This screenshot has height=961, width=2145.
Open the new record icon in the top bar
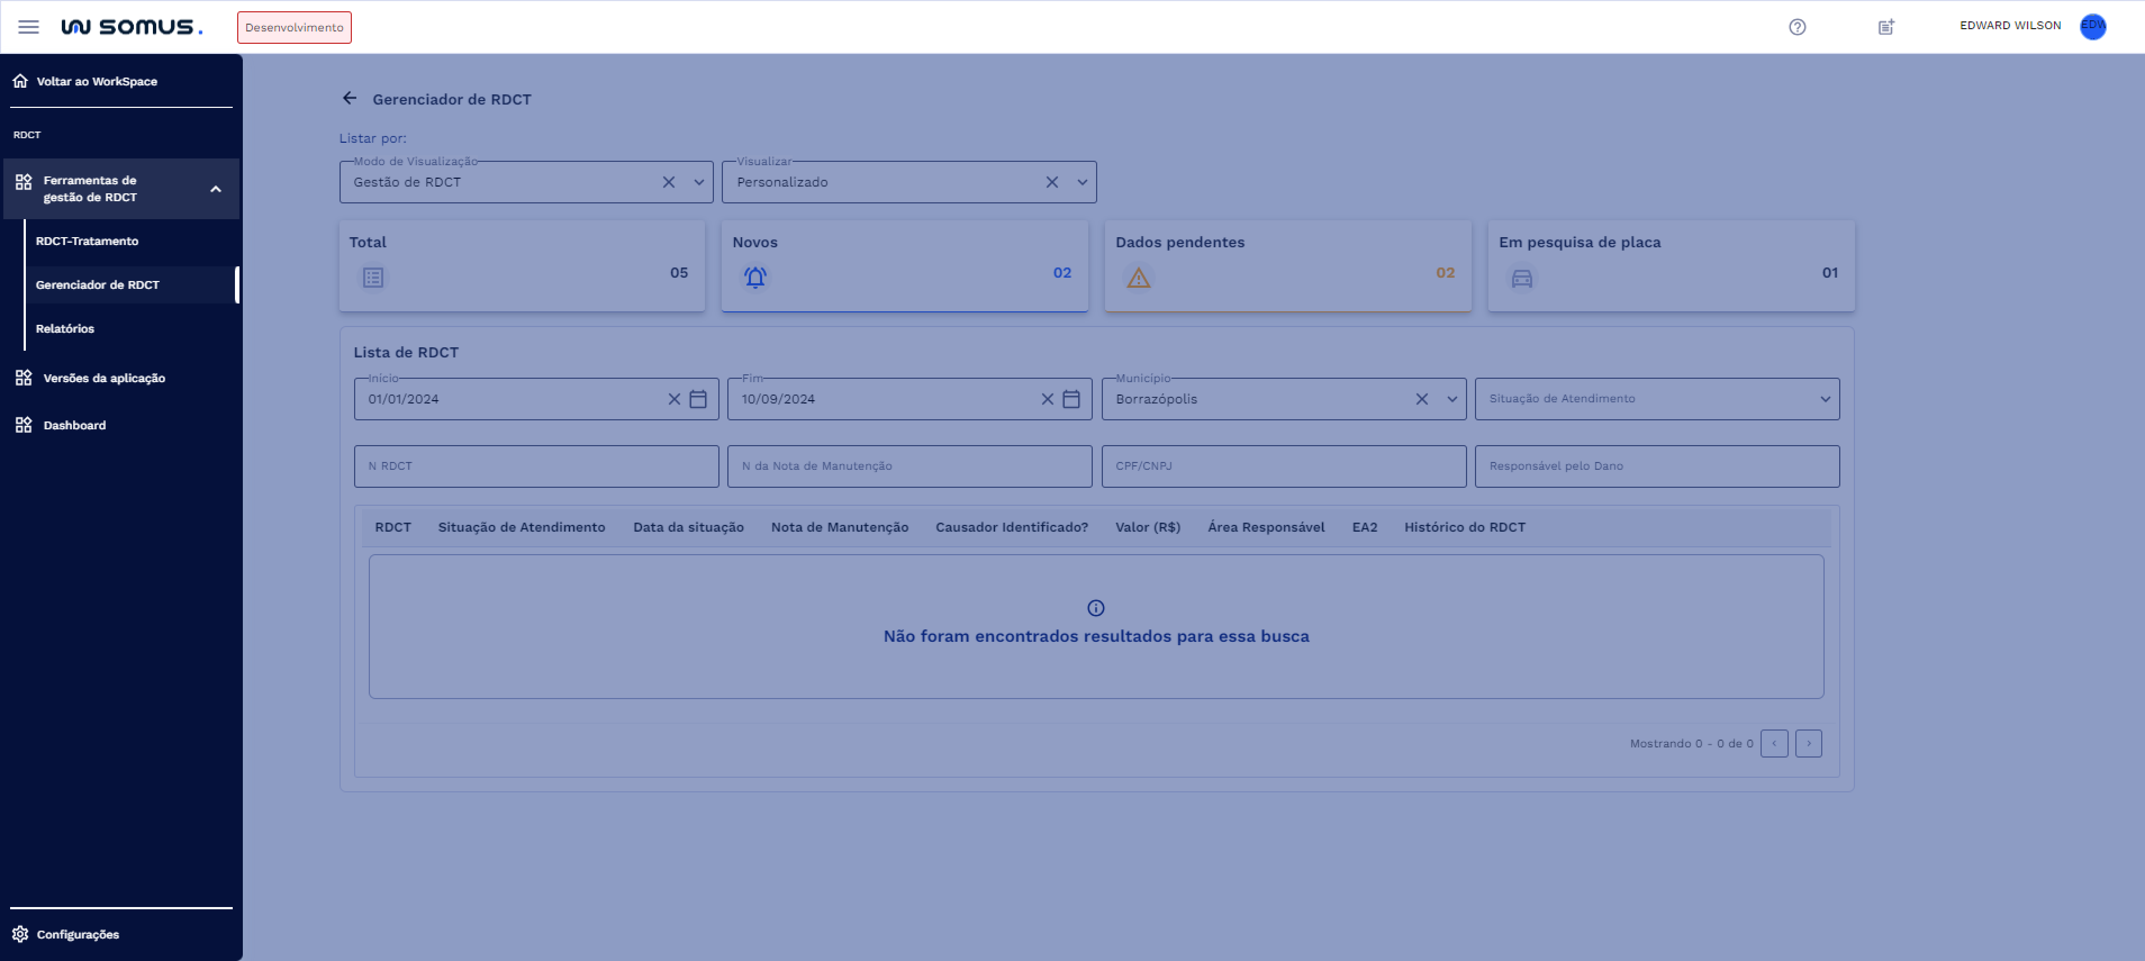(1885, 26)
